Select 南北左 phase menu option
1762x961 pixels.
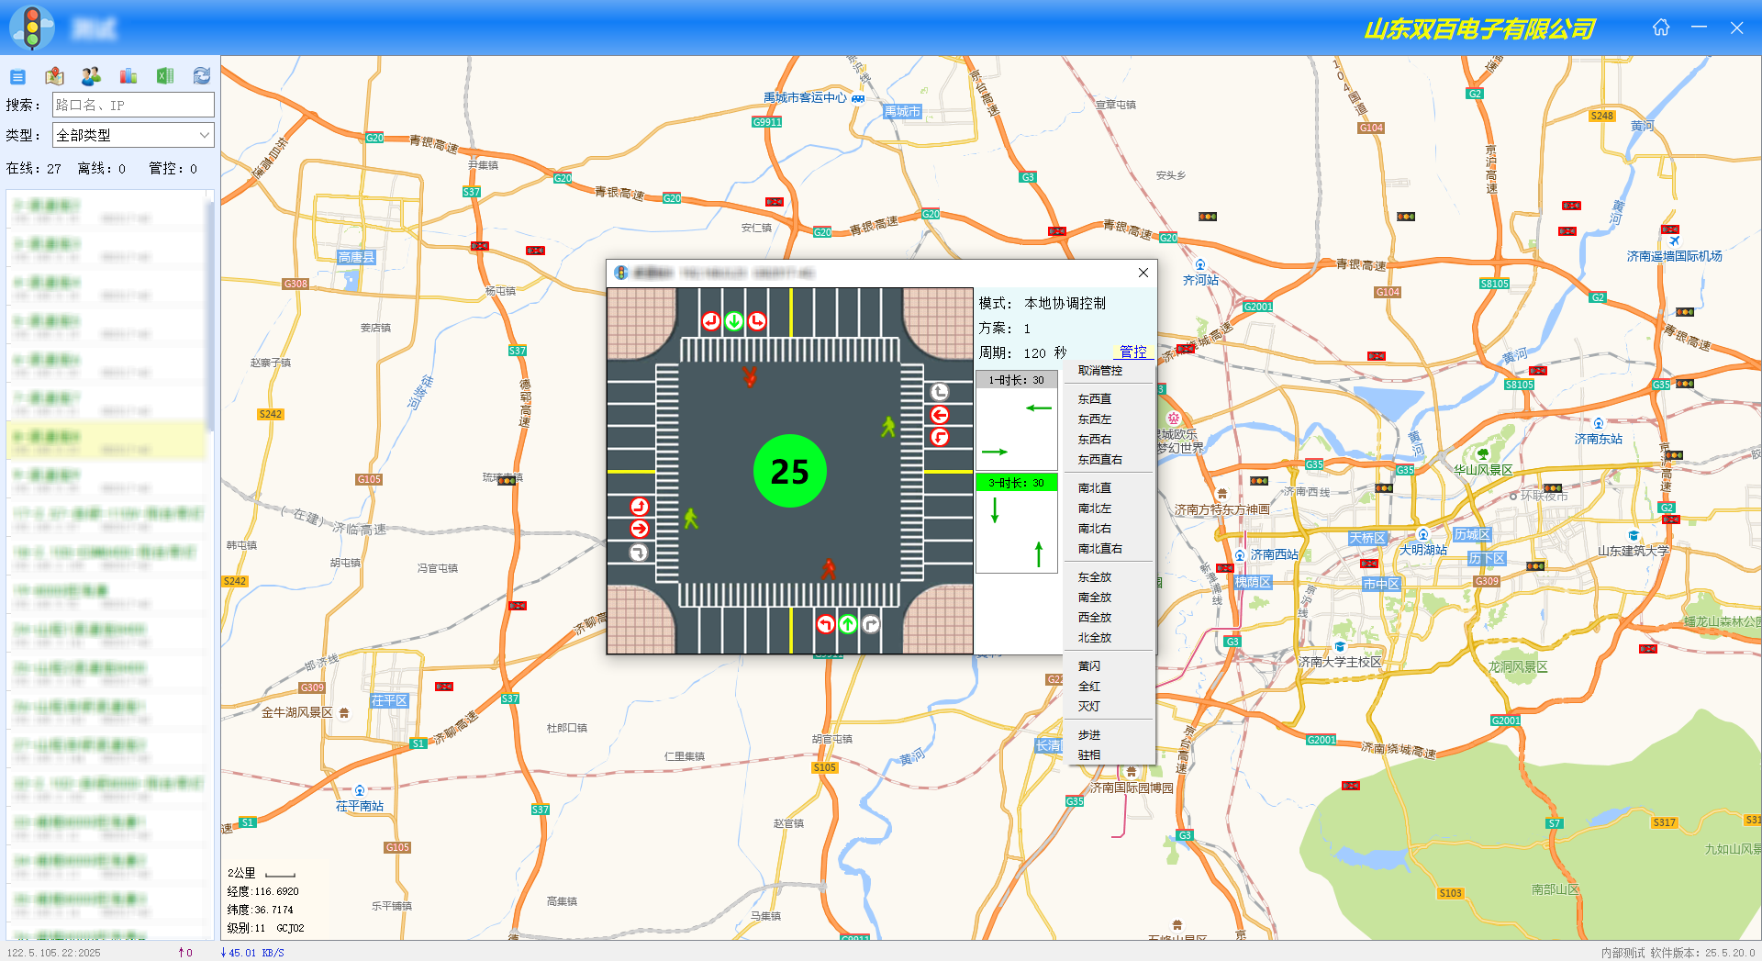pyautogui.click(x=1094, y=508)
